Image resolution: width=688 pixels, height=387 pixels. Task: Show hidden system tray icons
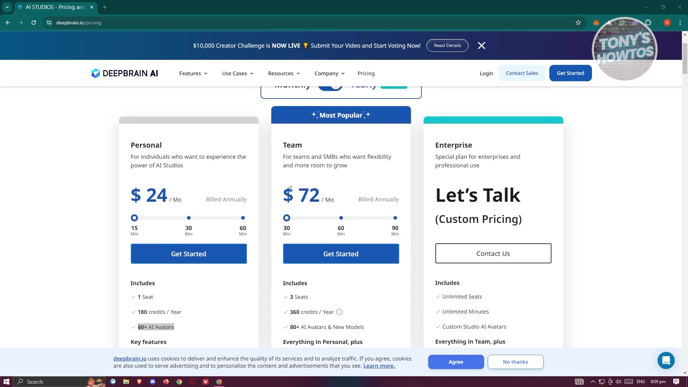593,382
